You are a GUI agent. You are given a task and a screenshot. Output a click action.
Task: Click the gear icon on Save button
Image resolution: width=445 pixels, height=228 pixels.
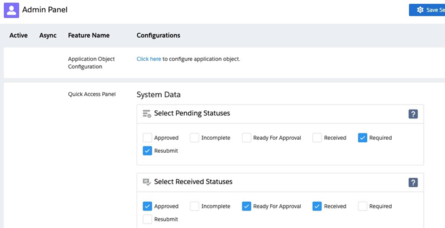(x=421, y=10)
